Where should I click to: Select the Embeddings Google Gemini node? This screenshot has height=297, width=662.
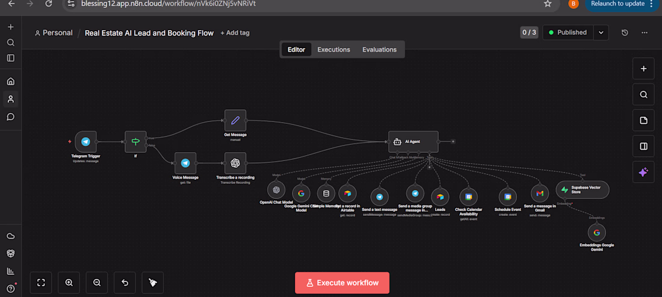coord(596,233)
